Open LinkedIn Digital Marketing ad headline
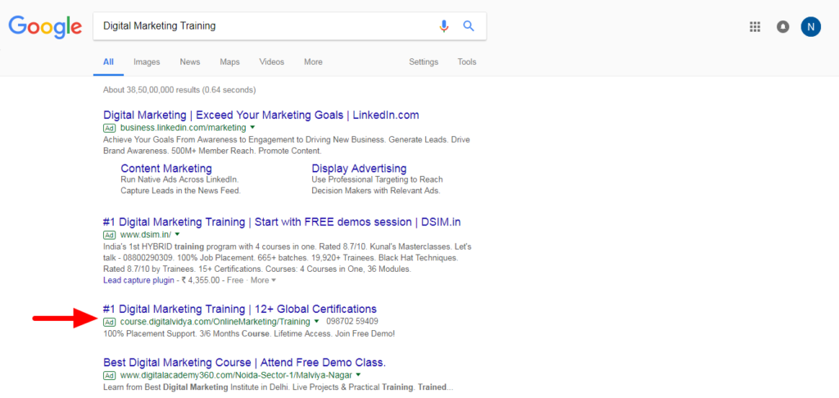 pyautogui.click(x=261, y=115)
